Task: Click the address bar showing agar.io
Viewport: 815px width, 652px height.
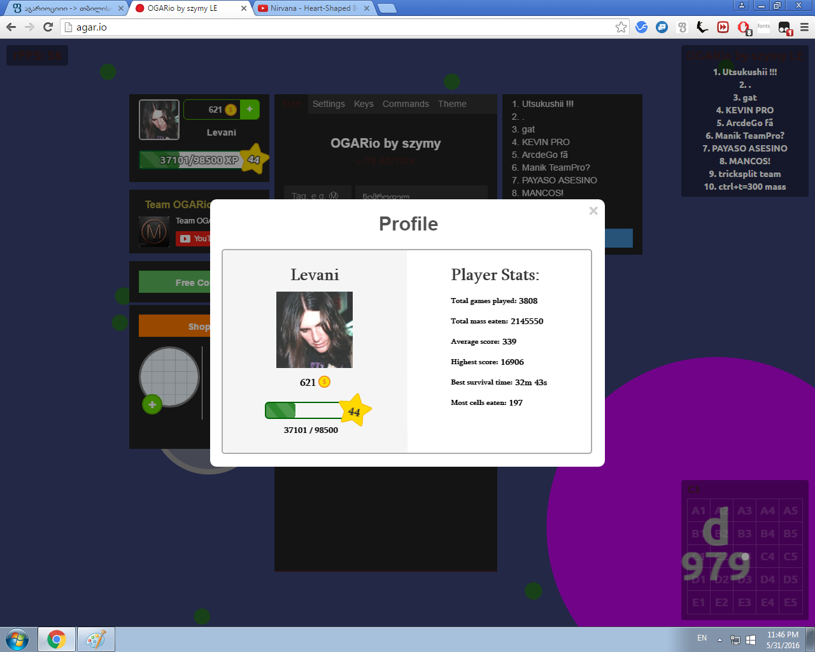Action: 344,27
